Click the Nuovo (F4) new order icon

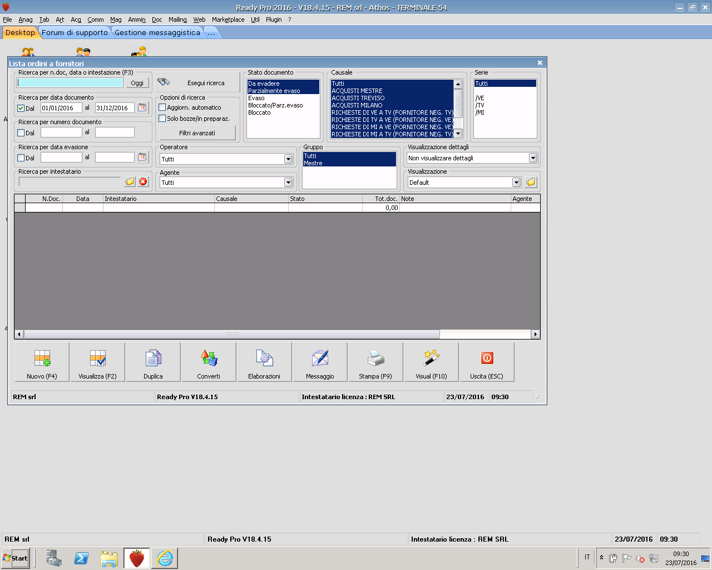point(42,358)
